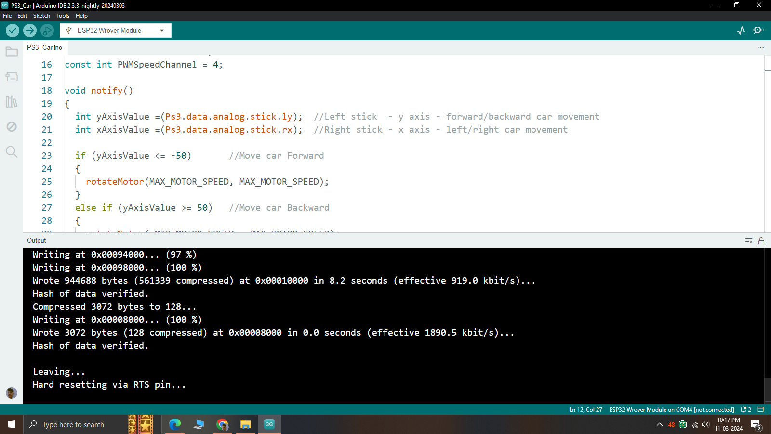Toggle the output scroll lock icon
The width and height of the screenshot is (771, 434).
pos(761,241)
